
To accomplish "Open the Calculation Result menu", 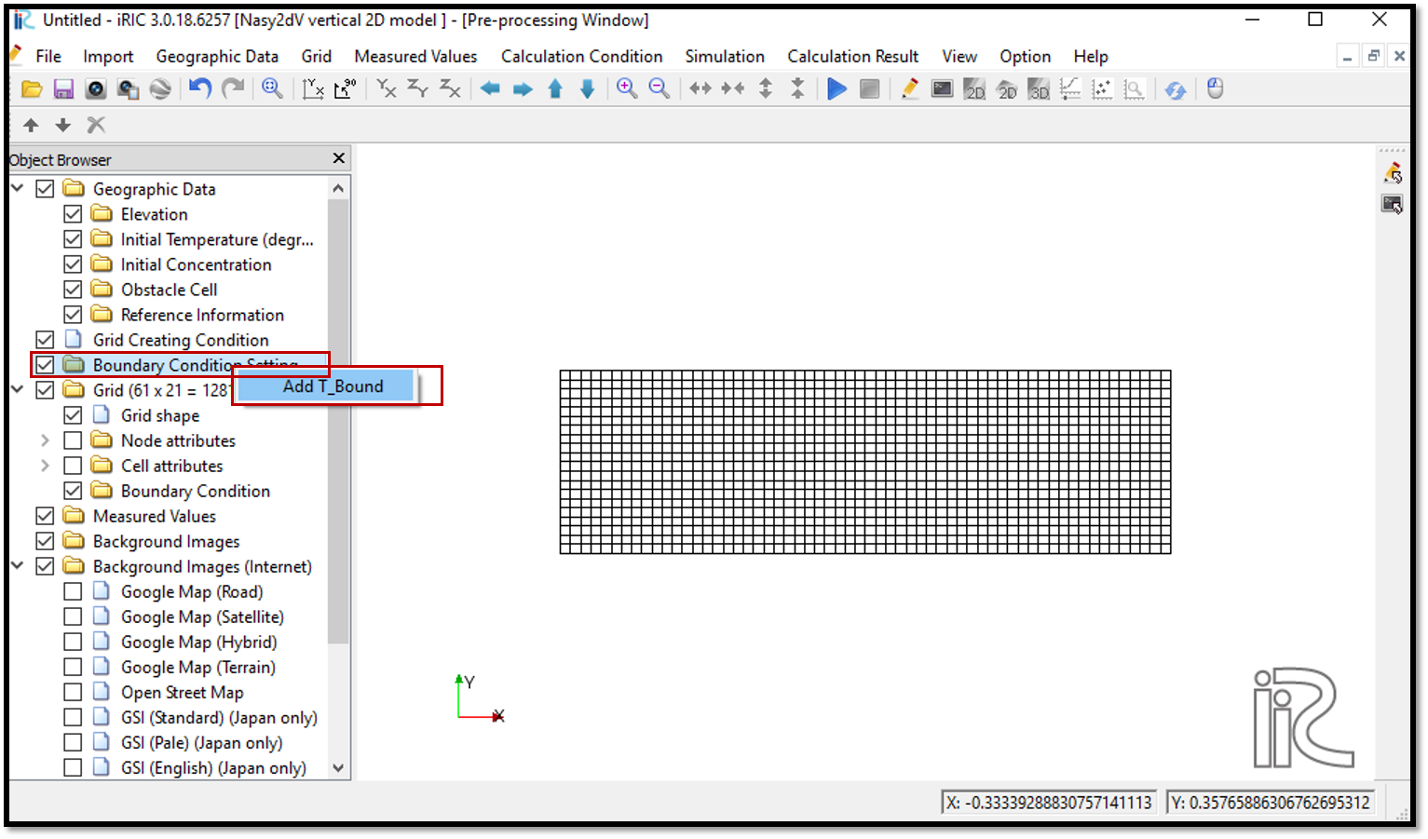I will point(853,57).
